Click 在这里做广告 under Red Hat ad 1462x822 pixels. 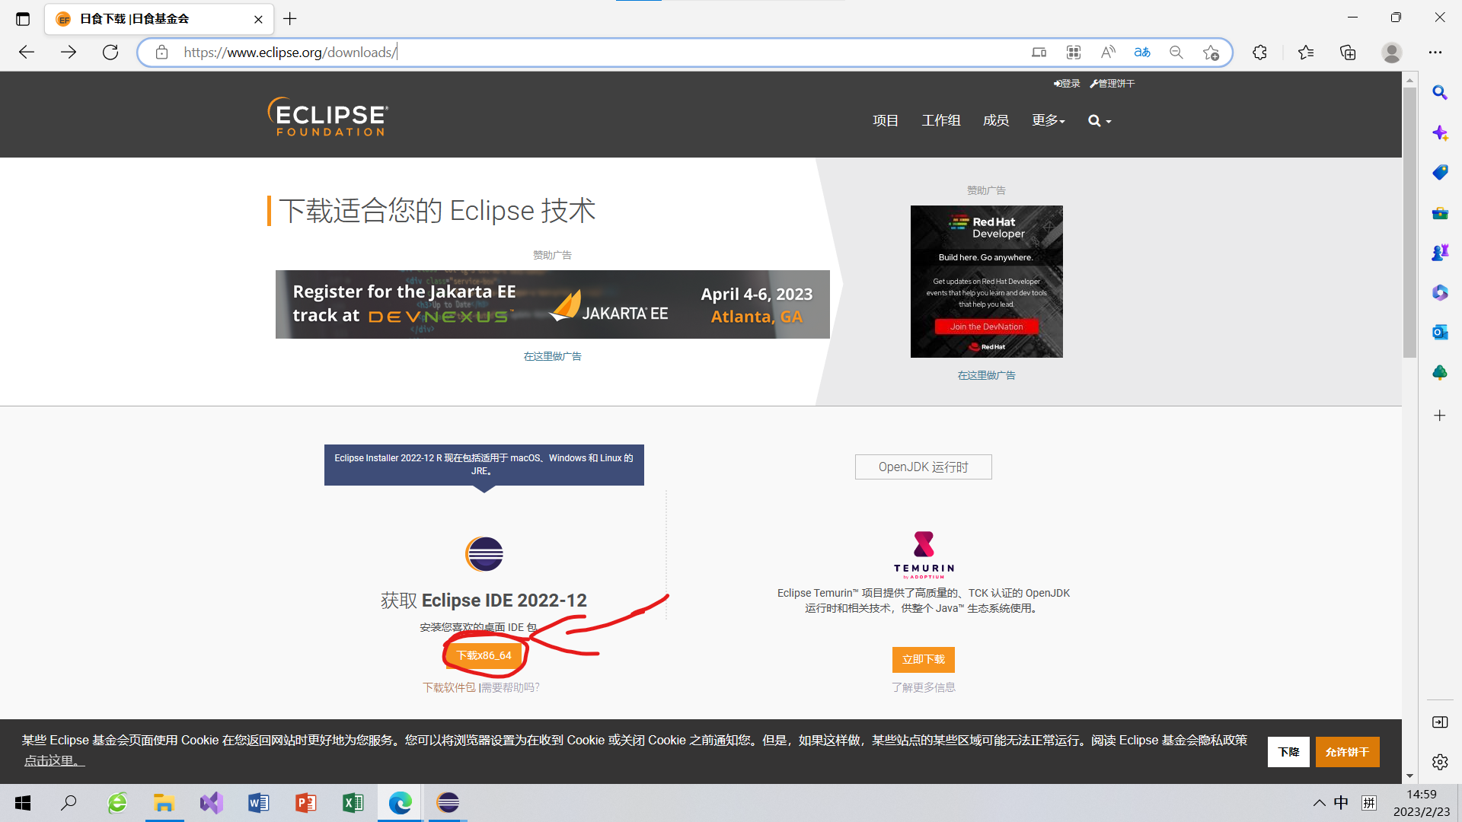986,375
